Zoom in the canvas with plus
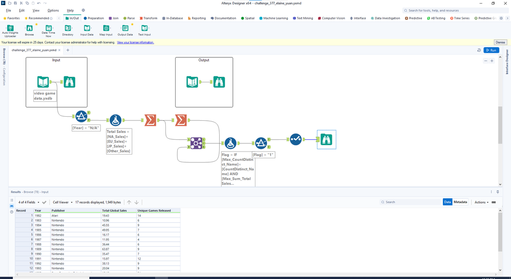 (492, 60)
